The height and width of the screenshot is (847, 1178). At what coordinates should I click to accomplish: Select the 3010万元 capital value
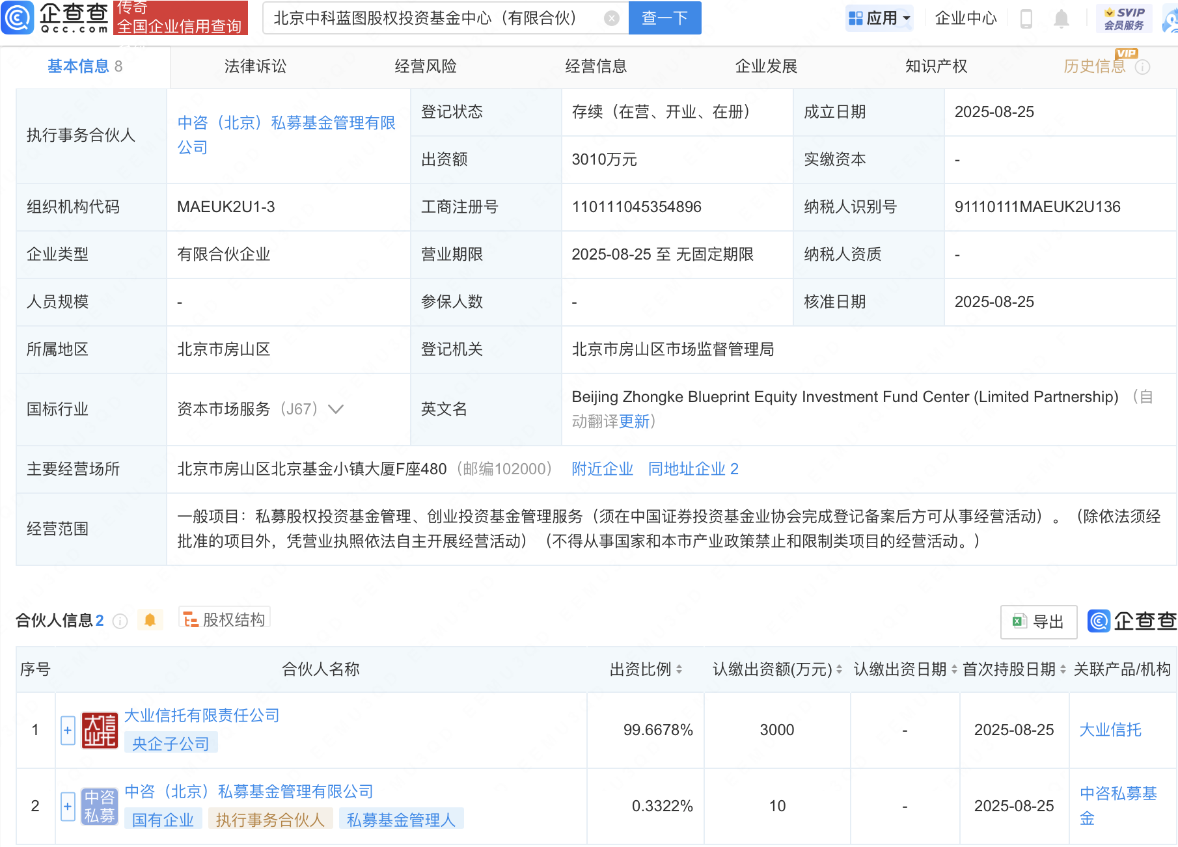[x=604, y=159]
